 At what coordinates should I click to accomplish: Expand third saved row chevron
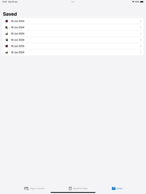tap(141, 34)
